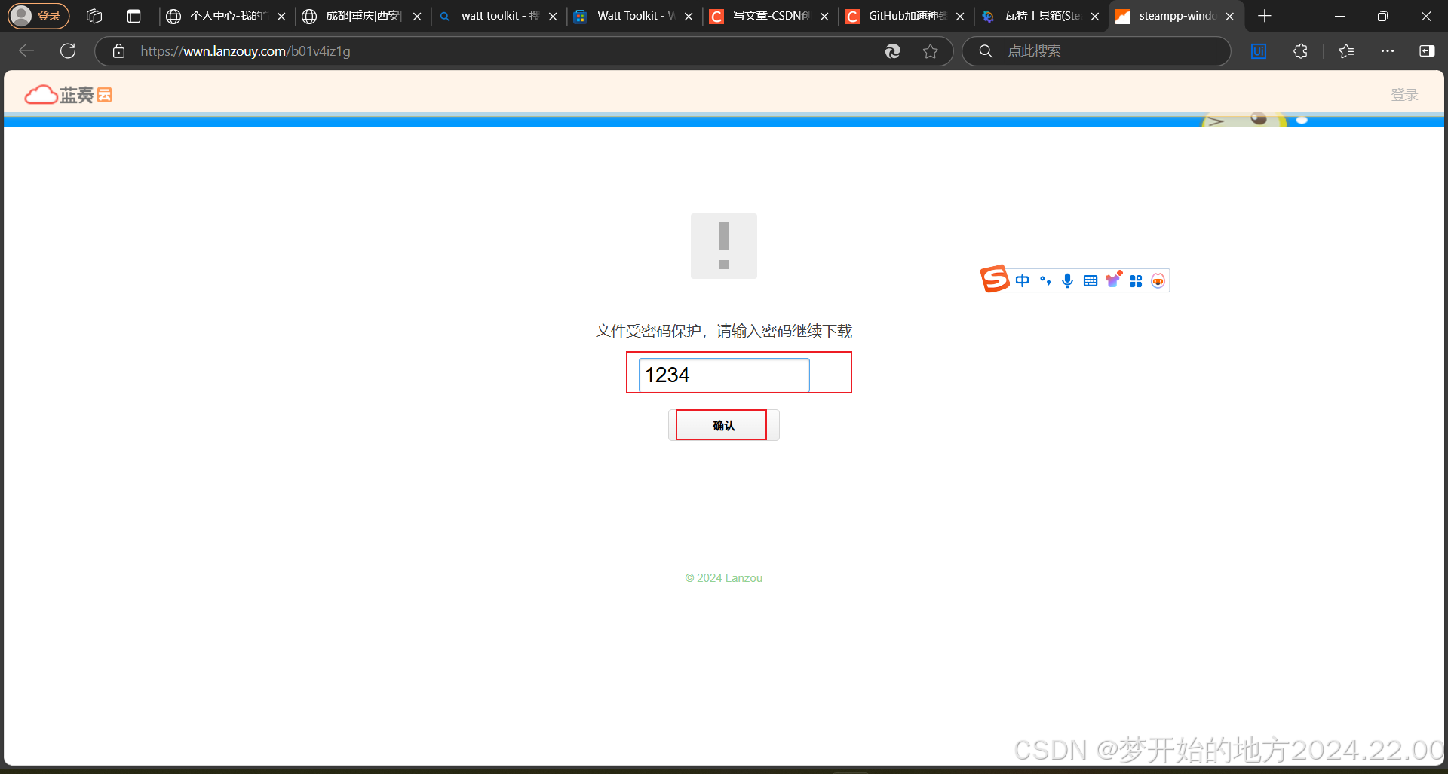1448x774 pixels.
Task: Click the Lanzou cloud logo
Action: pyautogui.click(x=68, y=93)
